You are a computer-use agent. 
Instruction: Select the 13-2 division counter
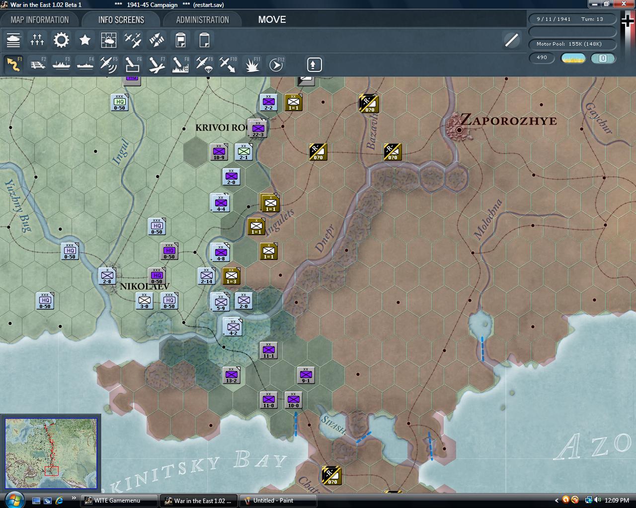tap(232, 375)
